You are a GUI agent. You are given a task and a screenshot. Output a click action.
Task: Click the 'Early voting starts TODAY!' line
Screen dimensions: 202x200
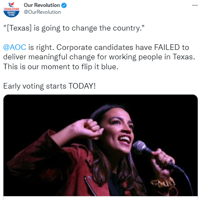[x=50, y=86]
